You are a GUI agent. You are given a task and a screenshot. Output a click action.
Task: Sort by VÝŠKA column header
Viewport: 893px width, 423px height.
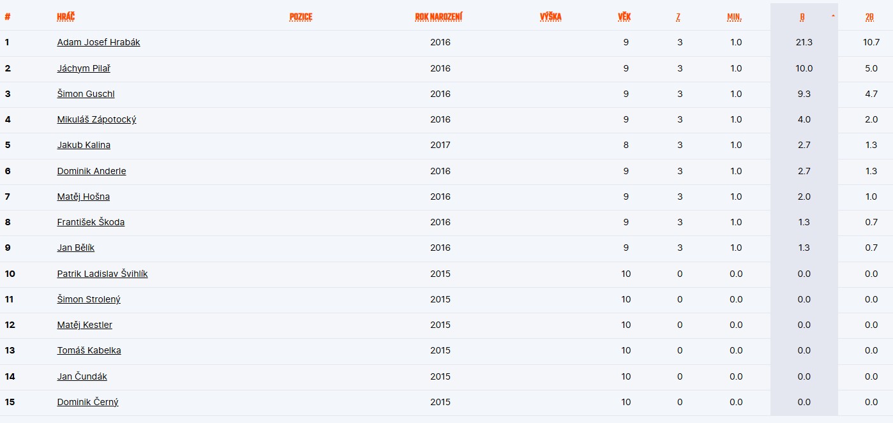click(x=550, y=17)
